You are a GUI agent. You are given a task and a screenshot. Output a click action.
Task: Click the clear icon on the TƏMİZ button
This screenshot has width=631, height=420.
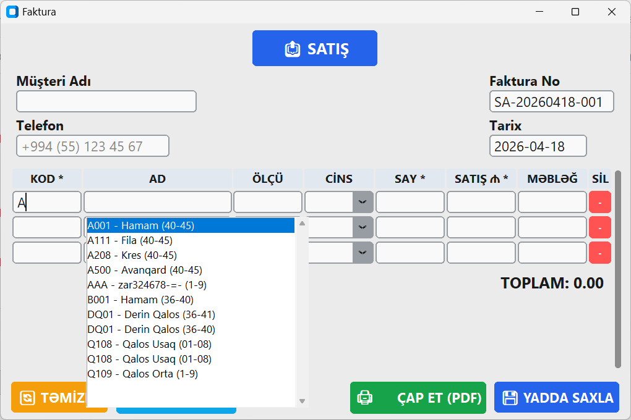(x=28, y=398)
